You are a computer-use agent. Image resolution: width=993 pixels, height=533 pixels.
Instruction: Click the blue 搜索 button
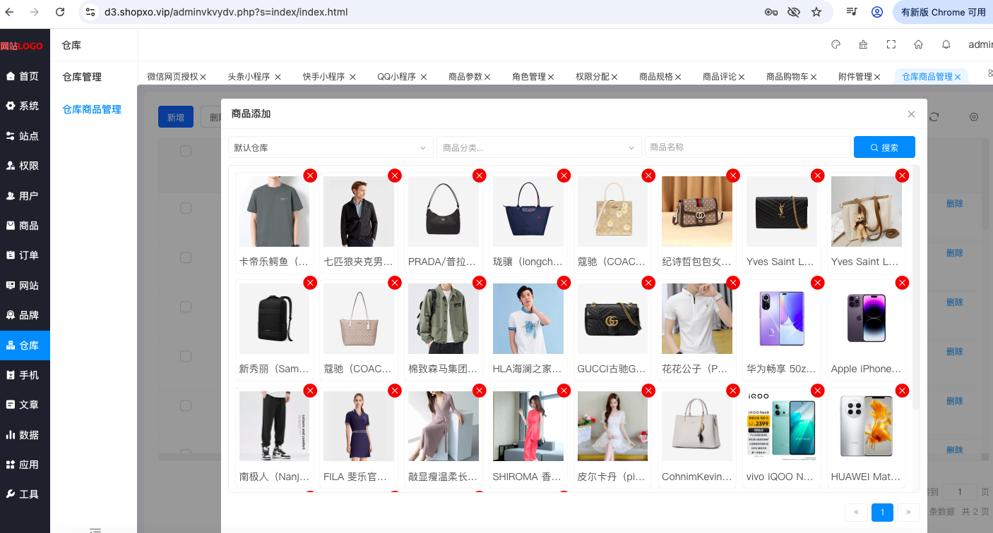pos(884,147)
